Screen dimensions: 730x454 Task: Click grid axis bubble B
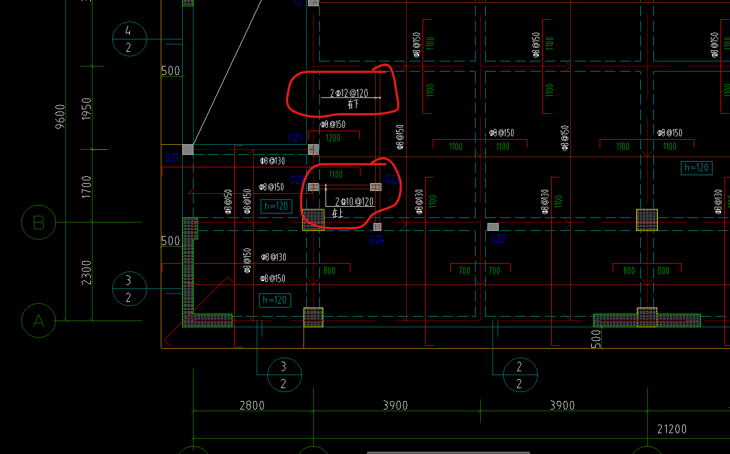pyautogui.click(x=38, y=222)
